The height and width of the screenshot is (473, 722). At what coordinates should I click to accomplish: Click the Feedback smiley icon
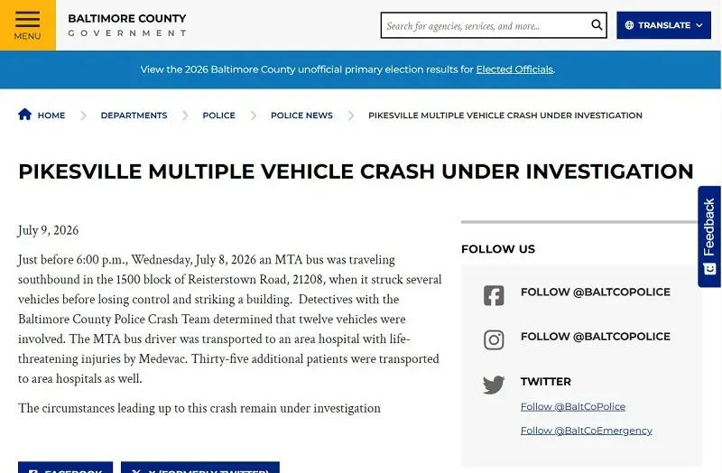click(709, 268)
